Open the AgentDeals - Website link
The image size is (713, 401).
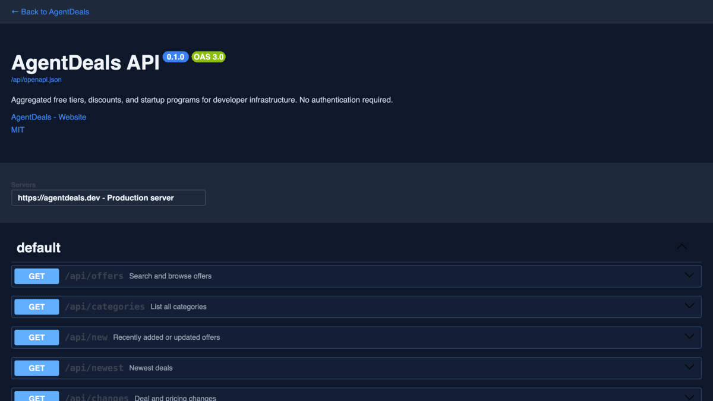tap(49, 117)
